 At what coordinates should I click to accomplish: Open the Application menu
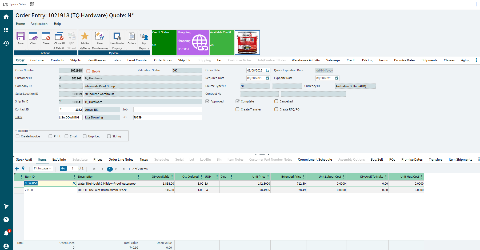(39, 24)
